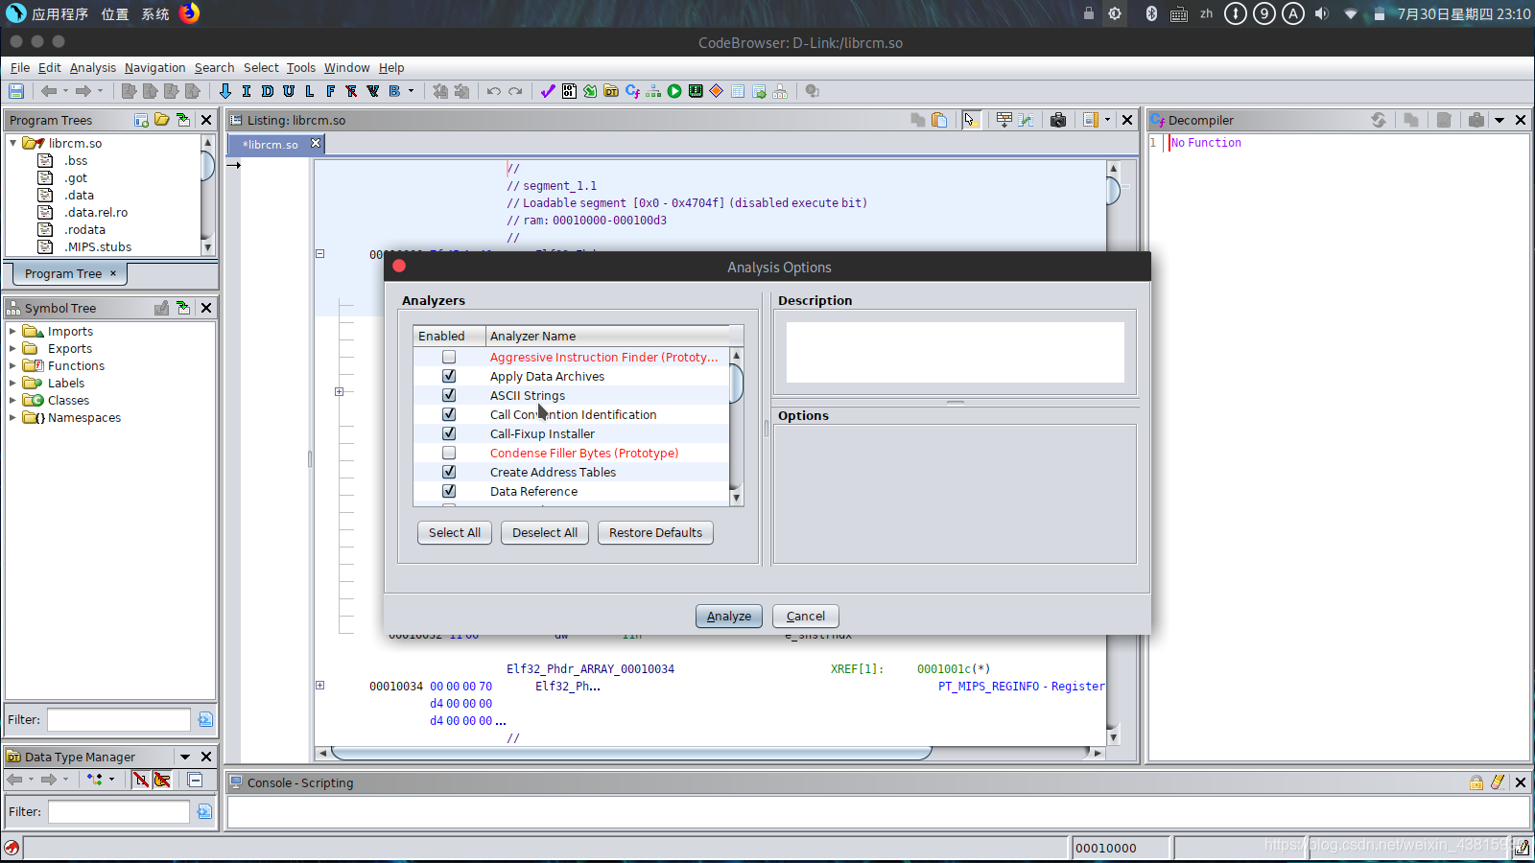The image size is (1535, 863).
Task: Enable the Aggressive Instruction Finder analyzer checkbox
Action: point(449,357)
